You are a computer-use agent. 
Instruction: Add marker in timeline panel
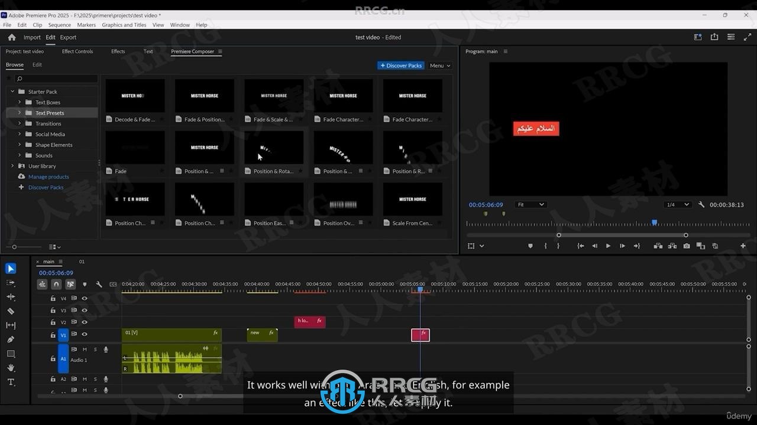point(85,284)
